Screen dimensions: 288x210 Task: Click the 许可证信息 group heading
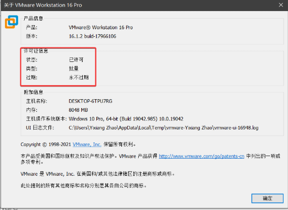click(x=36, y=51)
